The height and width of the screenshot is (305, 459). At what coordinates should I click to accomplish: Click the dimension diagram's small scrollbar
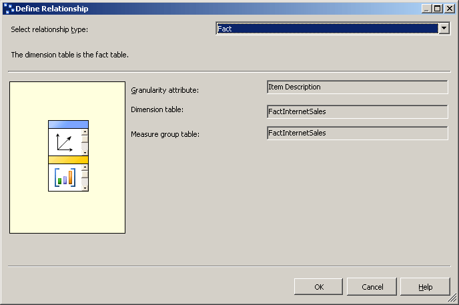click(x=85, y=142)
